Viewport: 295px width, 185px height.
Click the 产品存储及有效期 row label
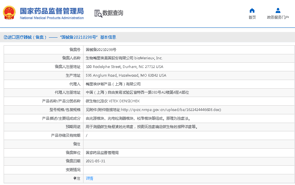[x=66, y=135]
